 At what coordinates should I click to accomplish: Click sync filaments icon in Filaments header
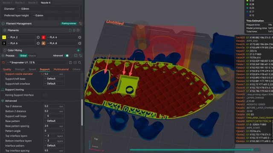(x=70, y=30)
